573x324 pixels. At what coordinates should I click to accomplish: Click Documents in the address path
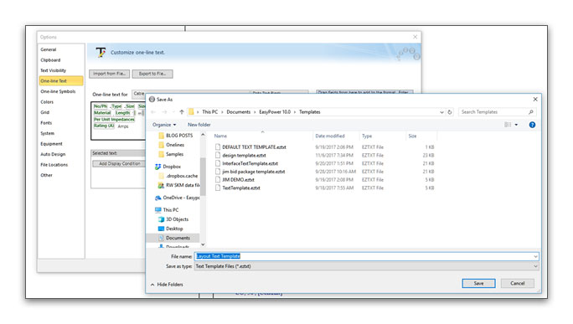click(238, 112)
